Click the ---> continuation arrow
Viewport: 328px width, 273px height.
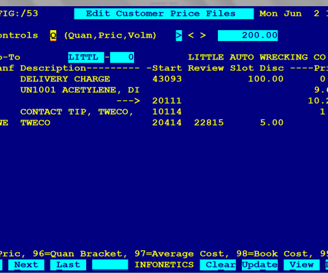click(128, 101)
